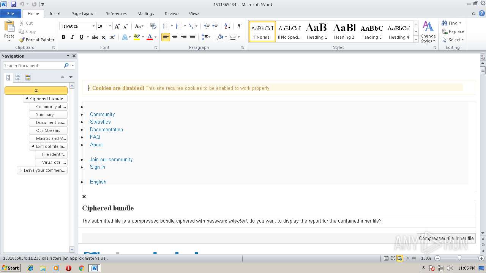Open the Numbering list icon
The height and width of the screenshot is (273, 486).
pyautogui.click(x=179, y=26)
